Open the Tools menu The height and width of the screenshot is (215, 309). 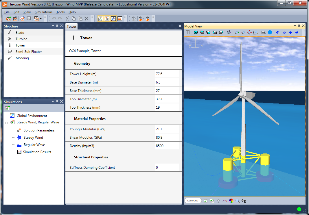tap(60, 12)
